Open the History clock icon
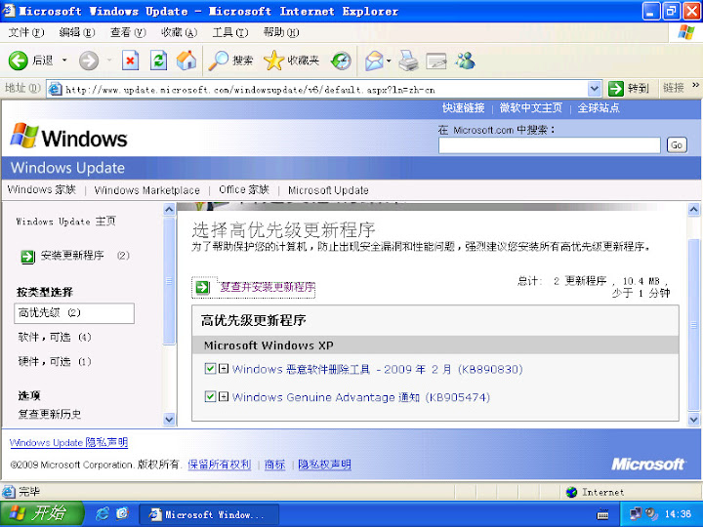Viewport: 703px width, 527px height. pyautogui.click(x=341, y=61)
